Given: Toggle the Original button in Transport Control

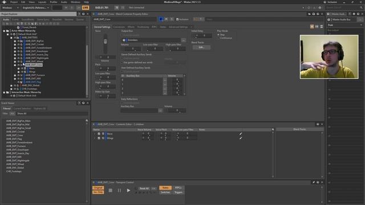Looking at the screenshot, I should [x=98, y=188].
